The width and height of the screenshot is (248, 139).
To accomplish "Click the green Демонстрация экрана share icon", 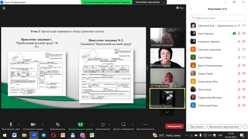I will point(80,125).
